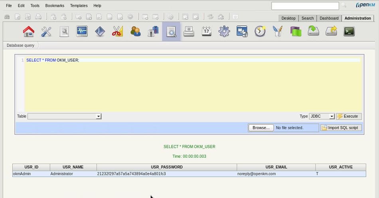This screenshot has width=379, height=198.
Task: Click the red house Home icon
Action: click(29, 32)
